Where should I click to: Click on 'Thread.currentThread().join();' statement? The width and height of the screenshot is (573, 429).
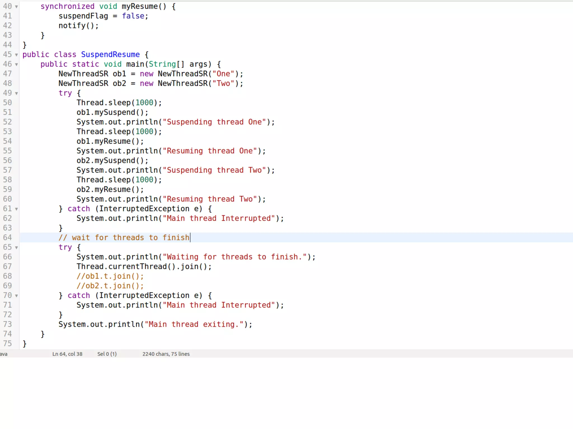pos(144,266)
